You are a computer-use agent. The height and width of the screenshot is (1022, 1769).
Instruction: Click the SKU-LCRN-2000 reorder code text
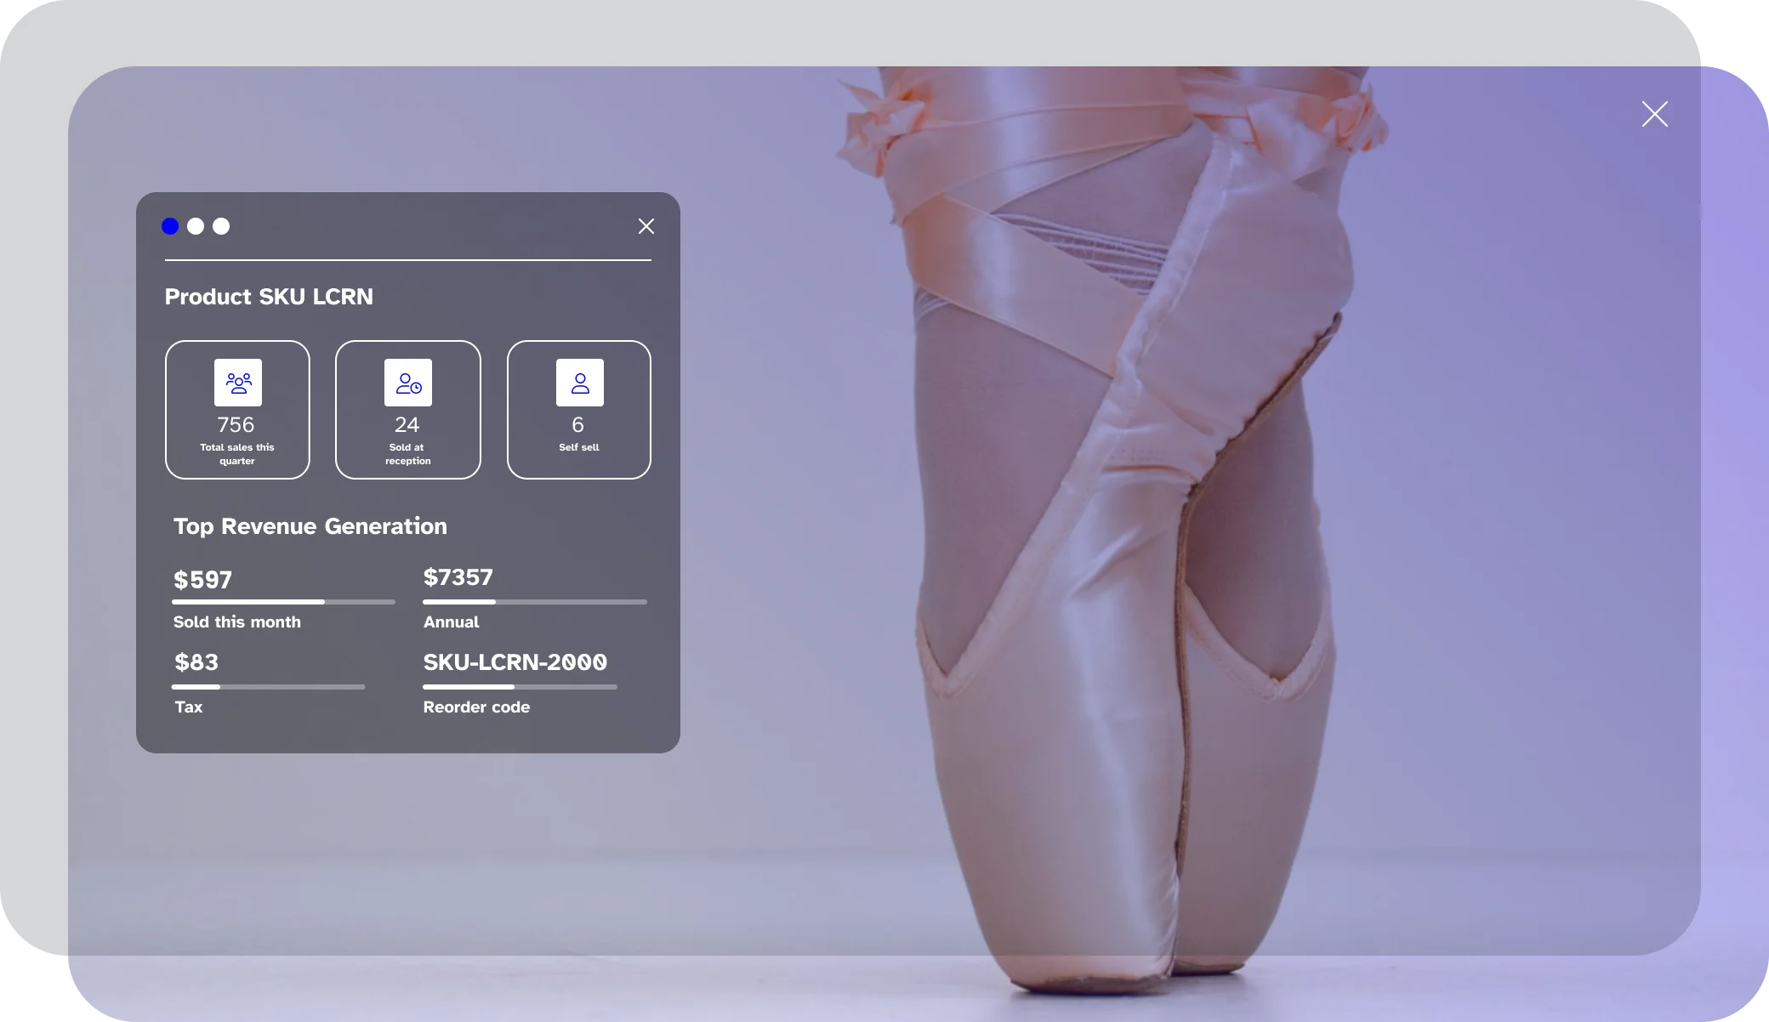[x=515, y=662]
